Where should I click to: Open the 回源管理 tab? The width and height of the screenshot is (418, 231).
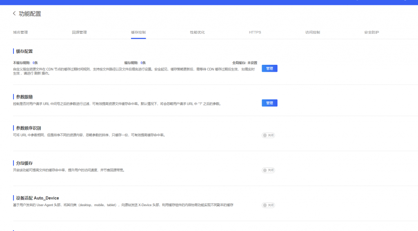coord(79,32)
